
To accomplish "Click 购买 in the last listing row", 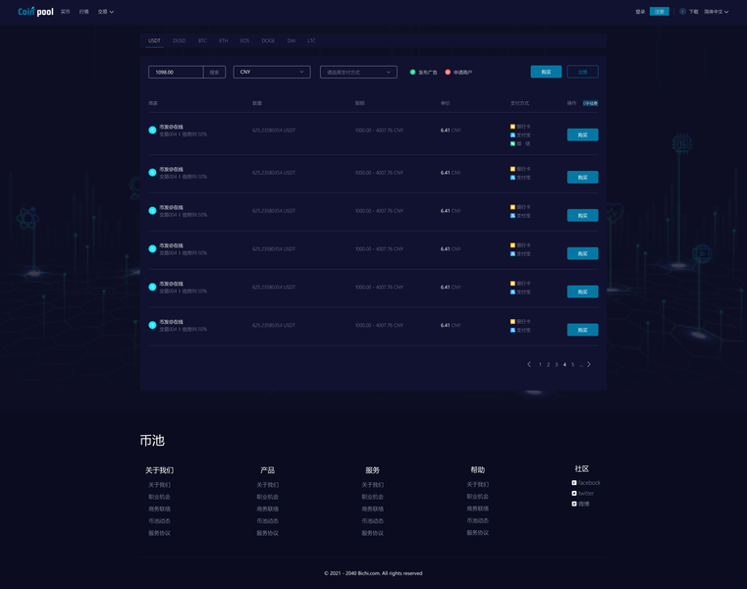I will pos(583,330).
